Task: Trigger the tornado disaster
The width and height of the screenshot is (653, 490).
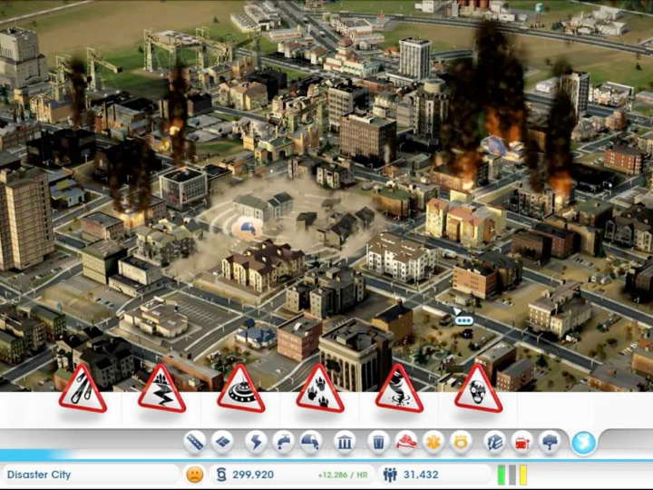Action: 399,388
